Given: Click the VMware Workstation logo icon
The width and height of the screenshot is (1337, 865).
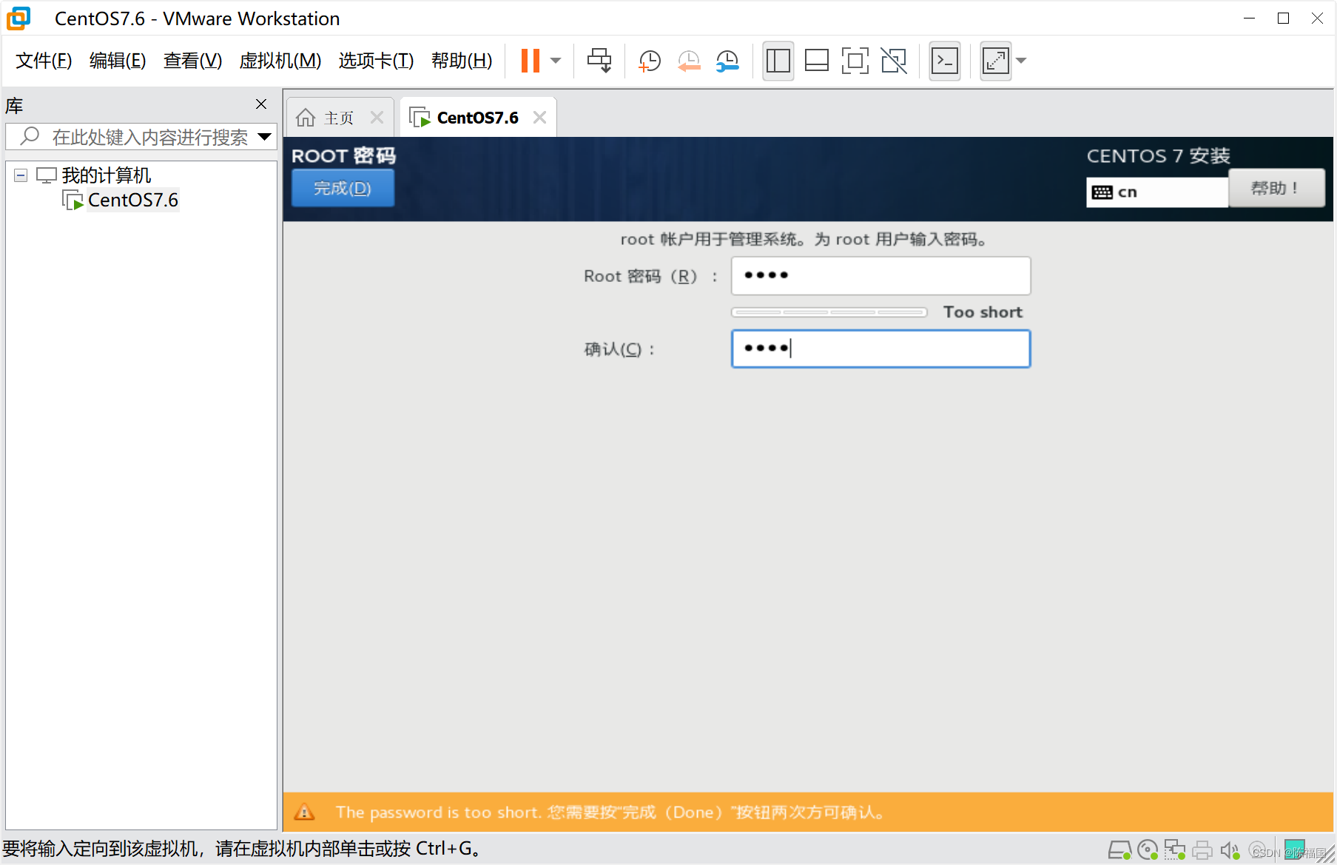Looking at the screenshot, I should pos(19,18).
